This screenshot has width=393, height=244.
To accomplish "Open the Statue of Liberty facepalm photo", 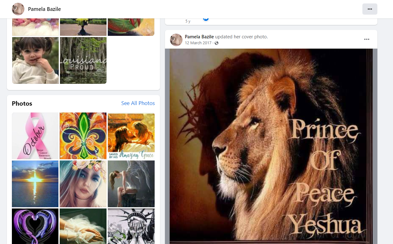I will (x=131, y=226).
